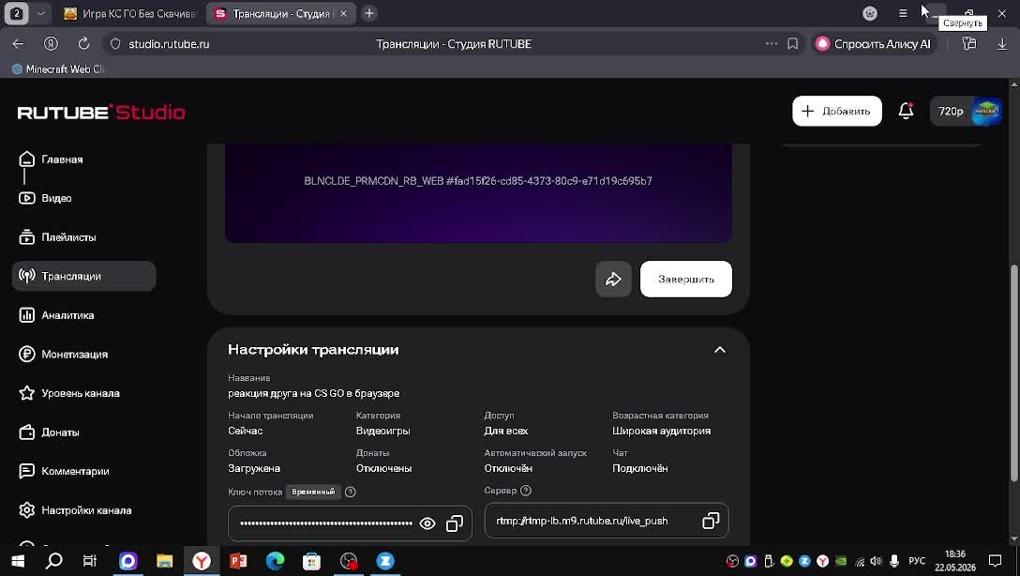Image resolution: width=1020 pixels, height=576 pixels.
Task: Open Microsoft Store from taskbar
Action: pyautogui.click(x=311, y=560)
